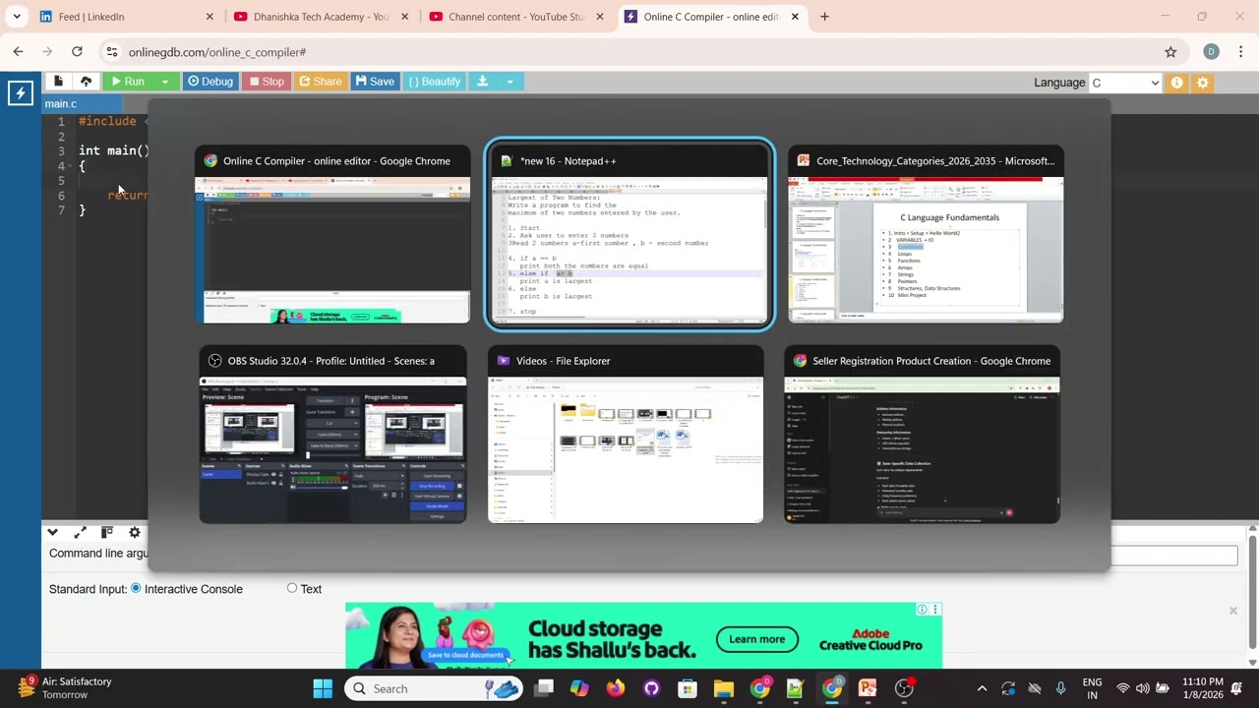Screen dimensions: 1259x708
Task: Share the code
Action: [x=321, y=82]
